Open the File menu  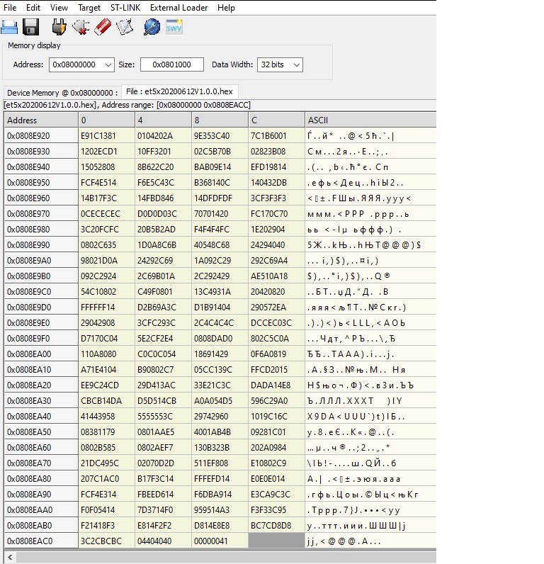coord(10,8)
